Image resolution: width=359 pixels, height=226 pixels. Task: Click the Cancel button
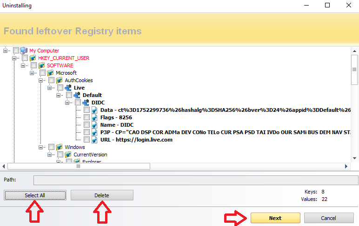coord(329,218)
